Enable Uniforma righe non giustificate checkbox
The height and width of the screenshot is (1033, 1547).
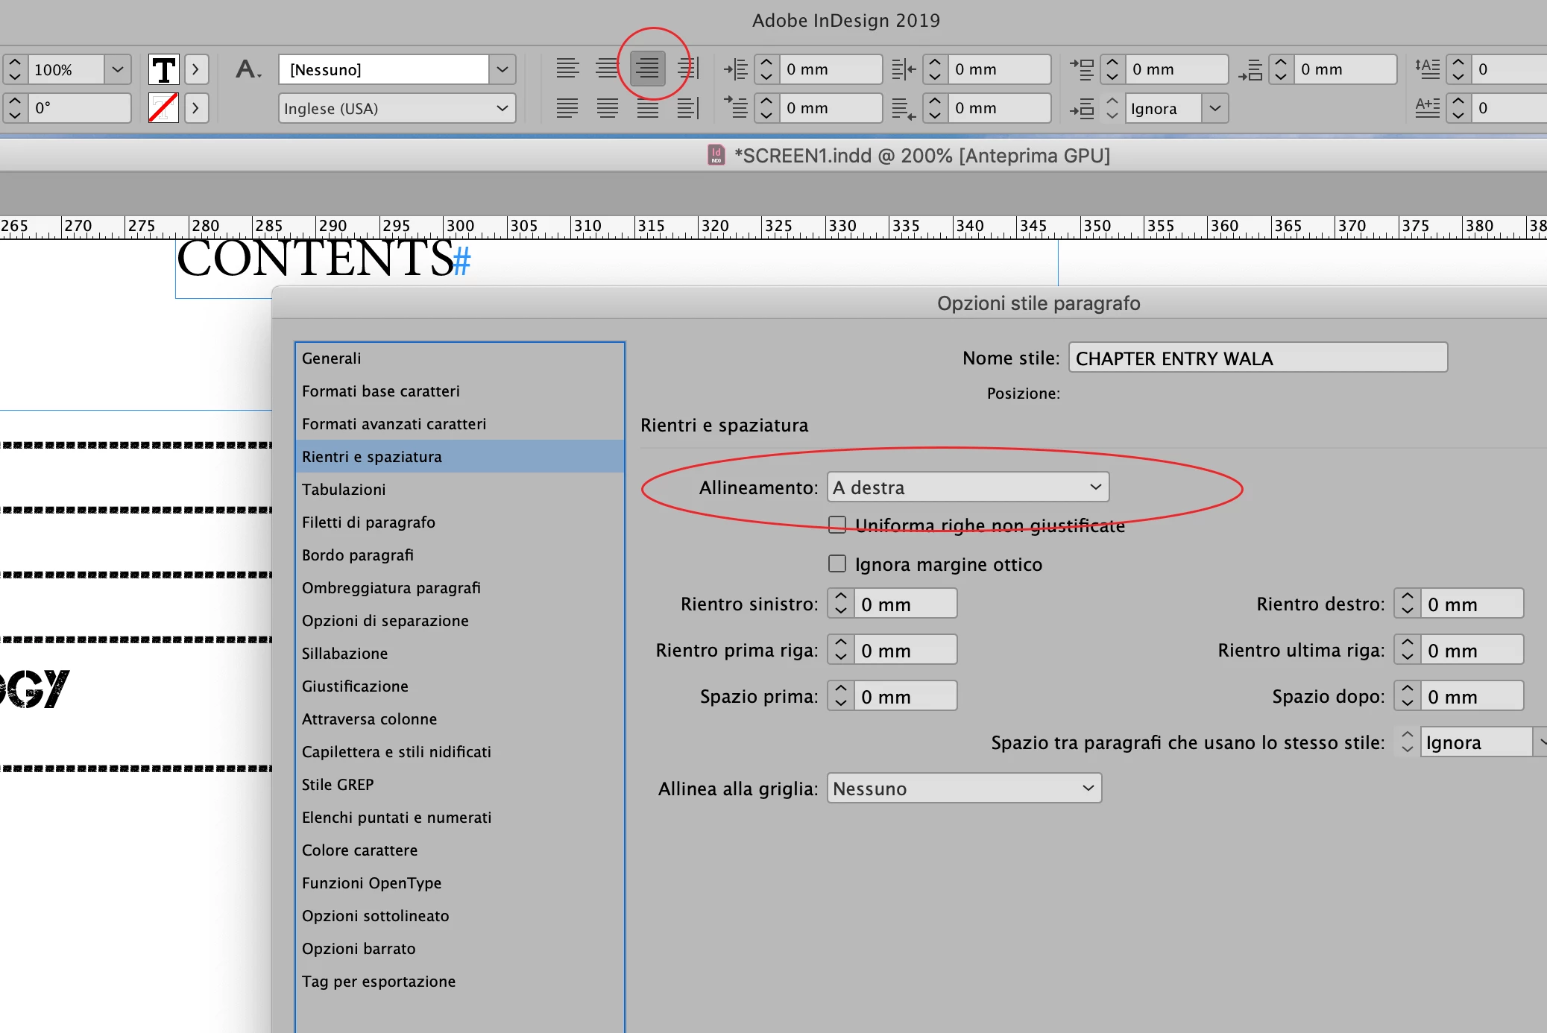pos(837,525)
